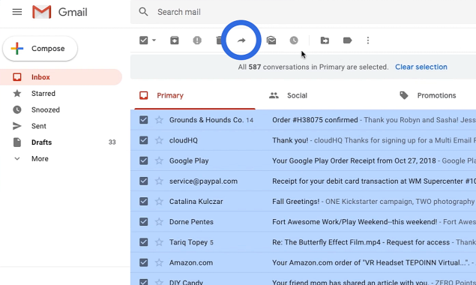
Task: Expand the More section in sidebar
Action: point(40,158)
